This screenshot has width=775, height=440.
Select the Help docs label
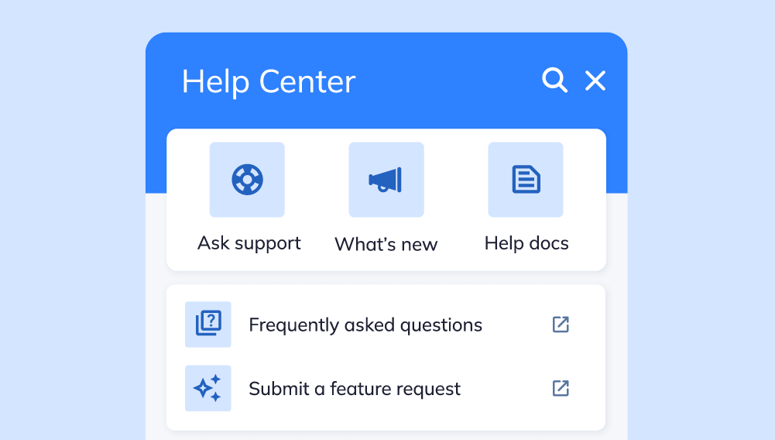tap(526, 243)
